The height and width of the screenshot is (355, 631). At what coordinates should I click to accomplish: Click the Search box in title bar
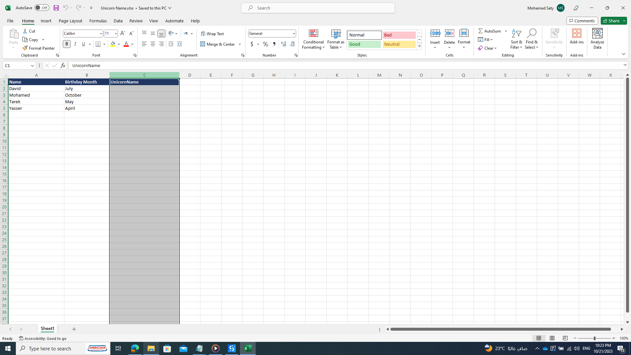[x=318, y=8]
